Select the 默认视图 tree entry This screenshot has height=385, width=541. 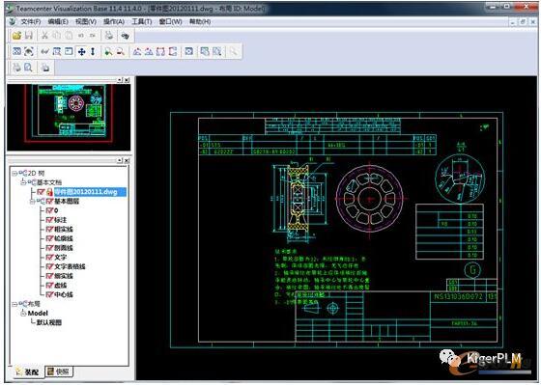tap(49, 322)
